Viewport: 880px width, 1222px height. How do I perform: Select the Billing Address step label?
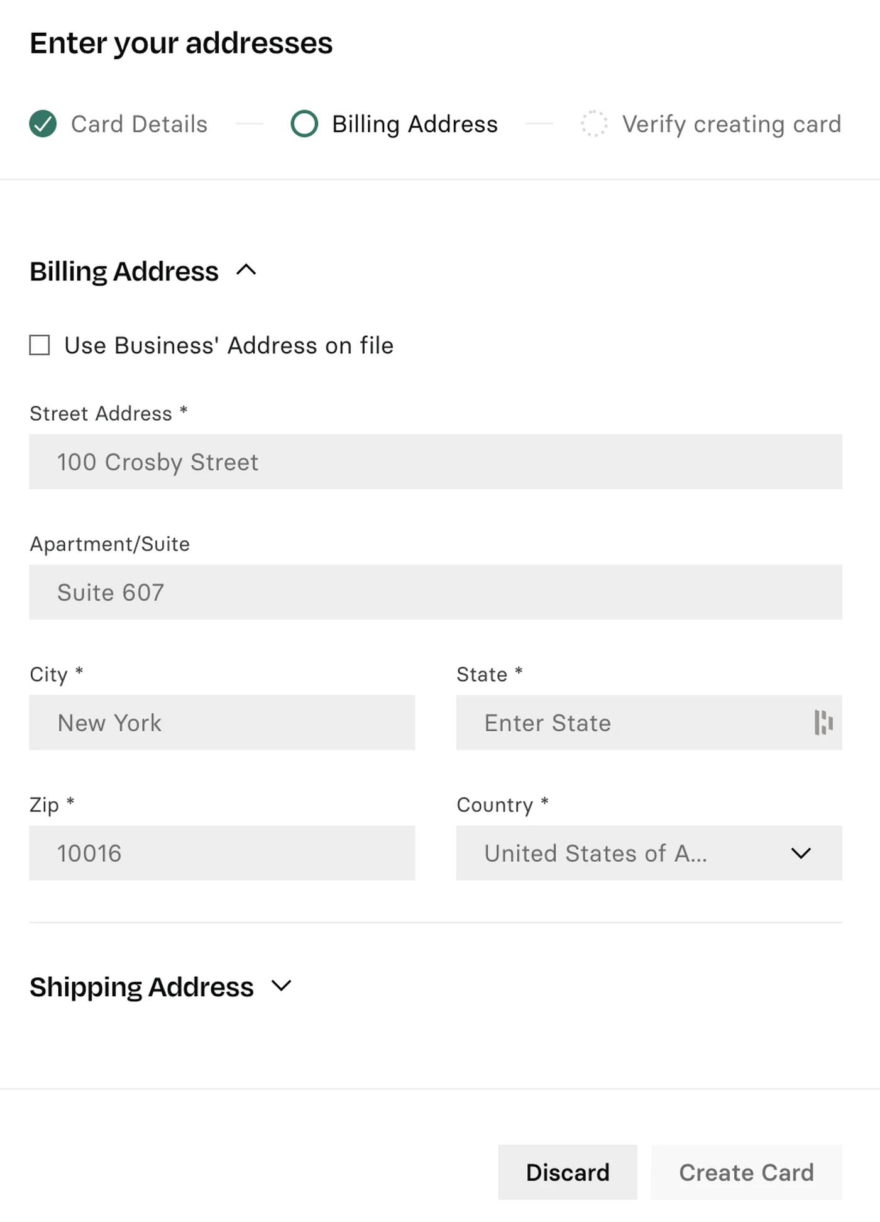tap(415, 124)
